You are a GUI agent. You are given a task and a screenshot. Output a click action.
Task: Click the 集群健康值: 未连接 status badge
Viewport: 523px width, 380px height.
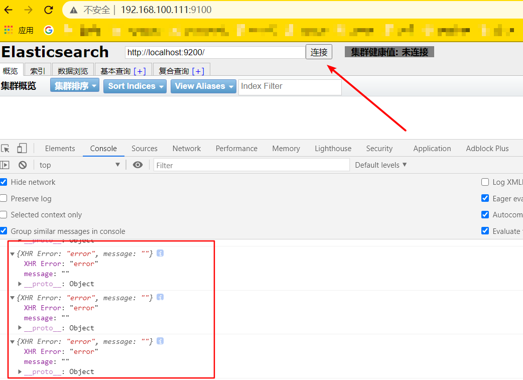click(x=389, y=52)
